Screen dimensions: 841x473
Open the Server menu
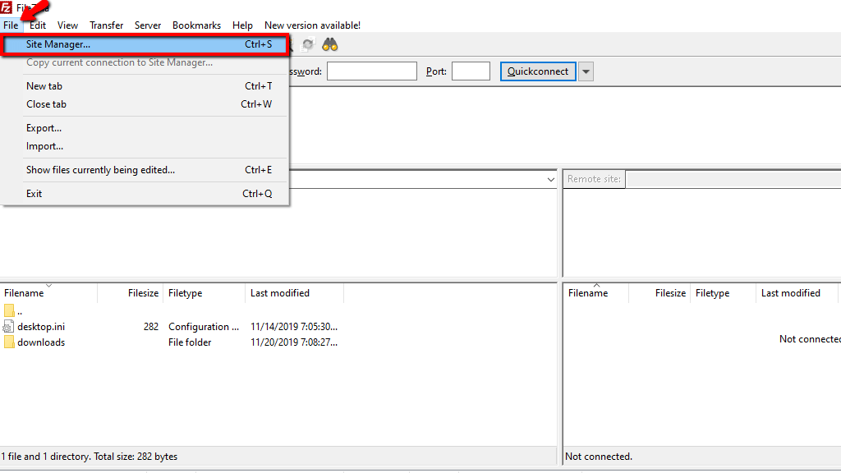(148, 25)
